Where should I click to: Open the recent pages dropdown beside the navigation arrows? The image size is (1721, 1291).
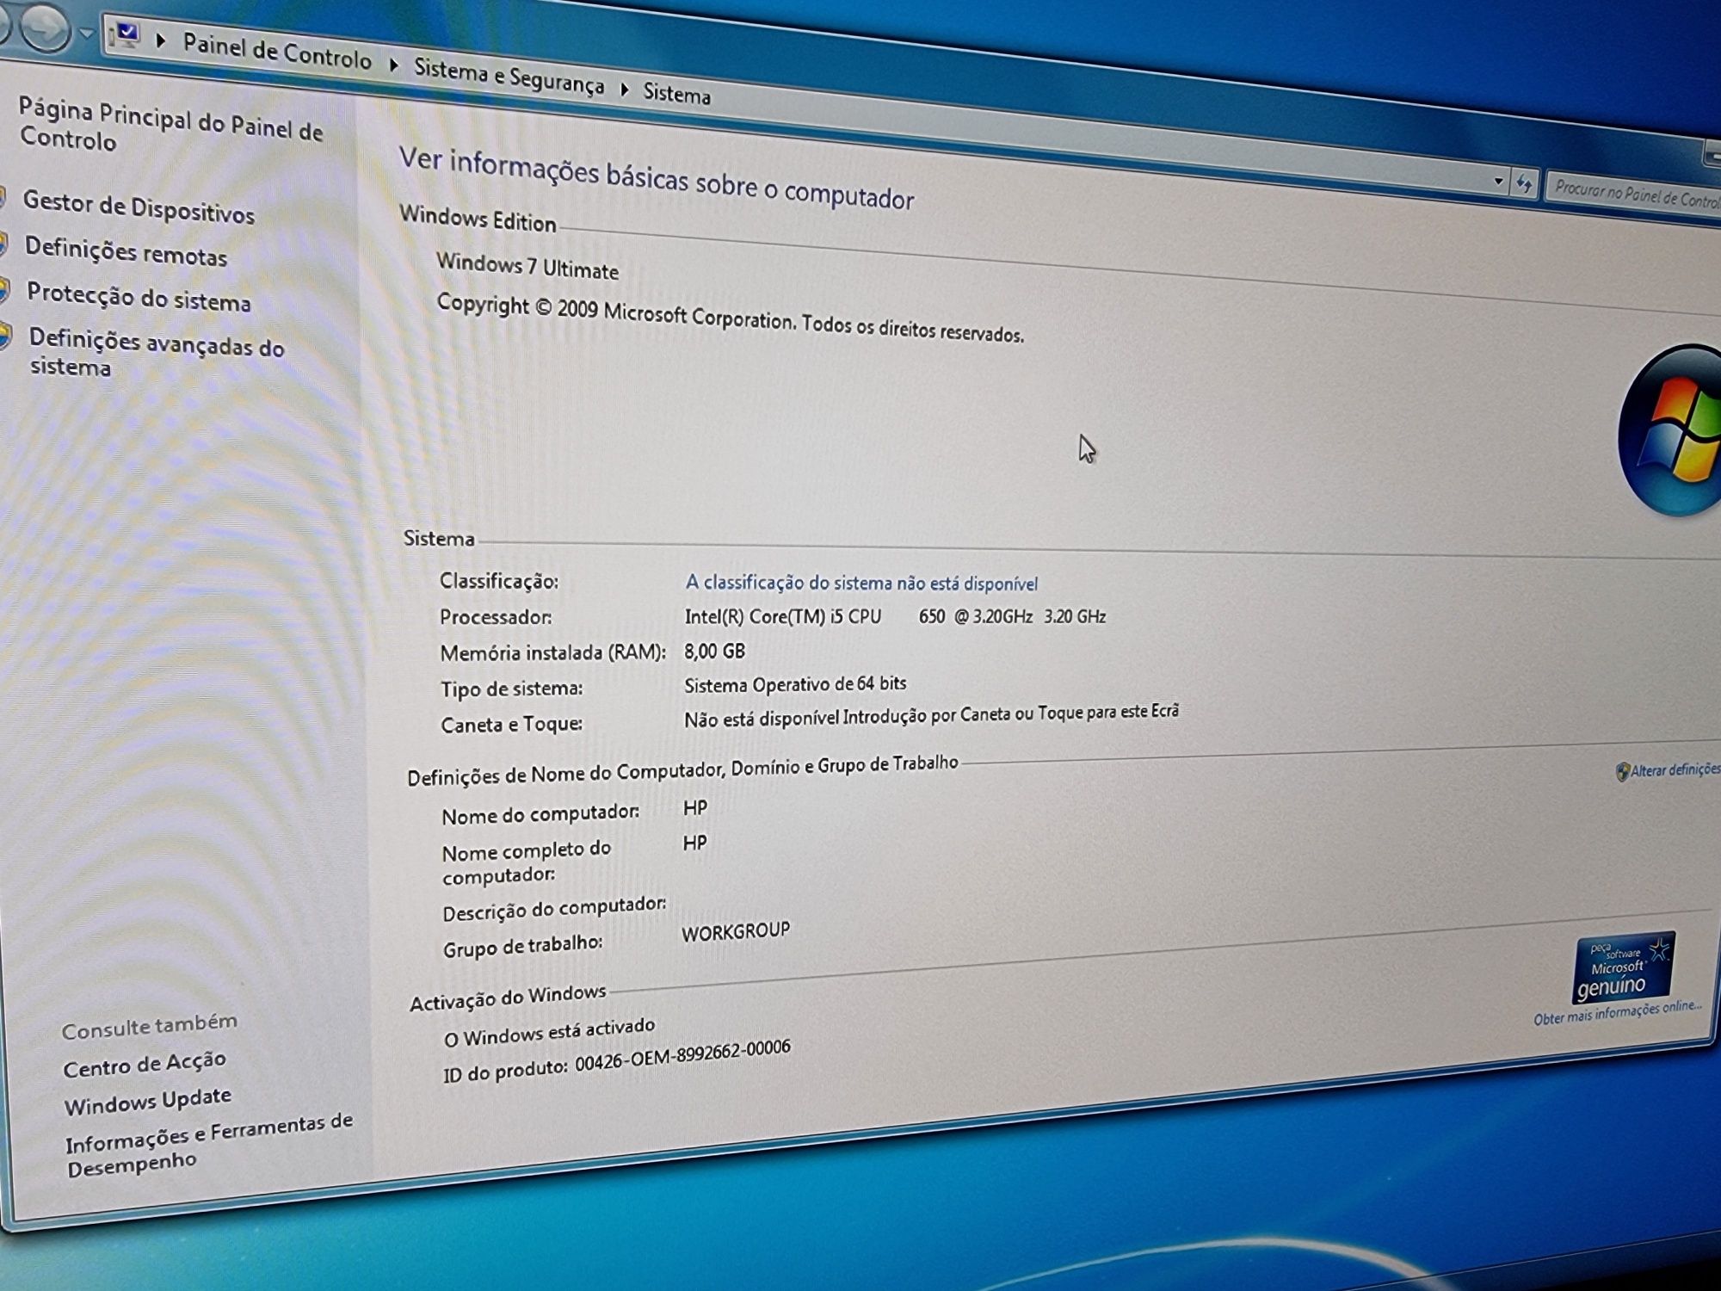point(86,35)
